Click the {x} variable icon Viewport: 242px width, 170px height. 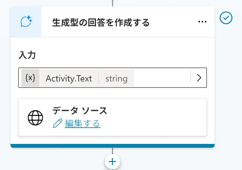30,78
